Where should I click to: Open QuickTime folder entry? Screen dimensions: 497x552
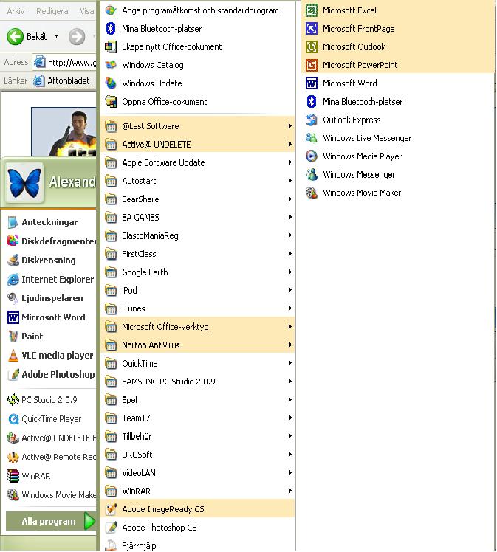198,363
